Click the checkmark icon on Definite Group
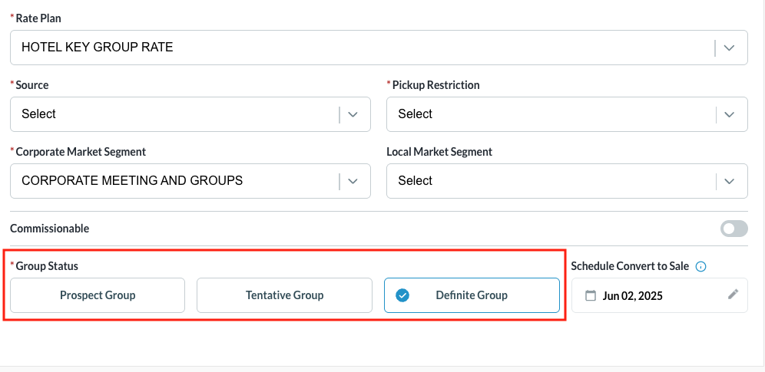Image resolution: width=765 pixels, height=372 pixels. (x=402, y=295)
